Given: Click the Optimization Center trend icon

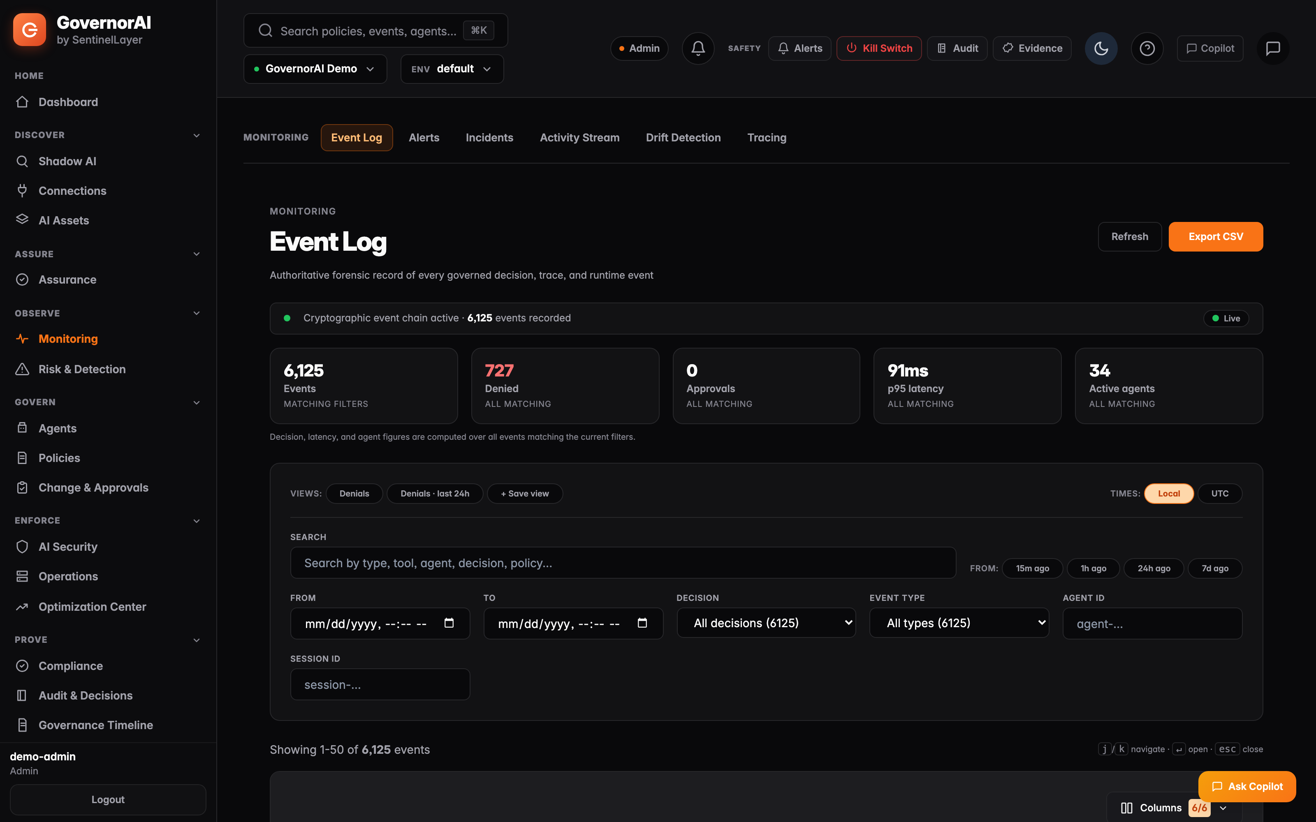Looking at the screenshot, I should 22,607.
